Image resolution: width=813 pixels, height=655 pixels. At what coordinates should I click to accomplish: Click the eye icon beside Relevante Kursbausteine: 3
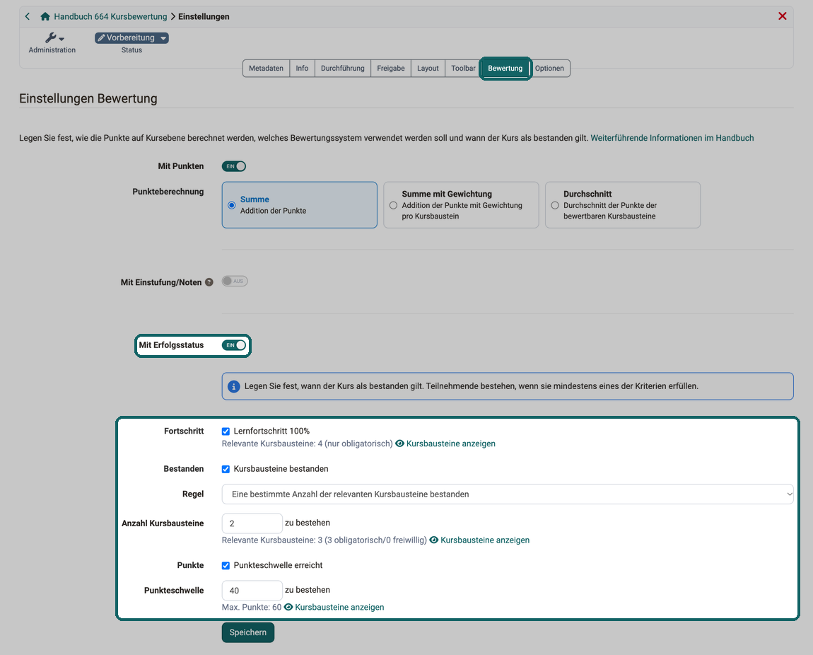(434, 540)
